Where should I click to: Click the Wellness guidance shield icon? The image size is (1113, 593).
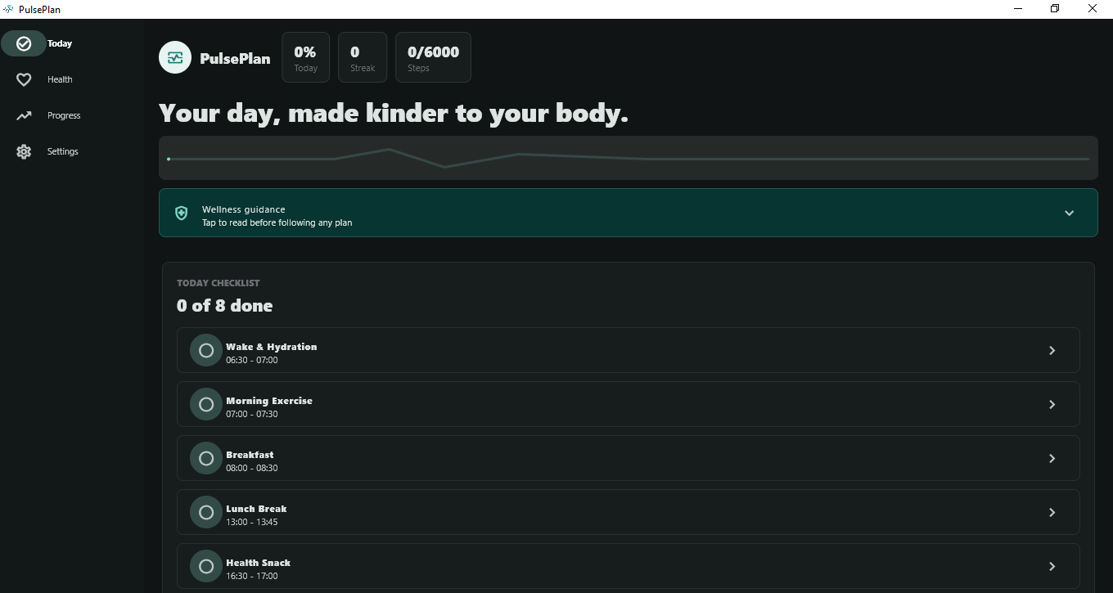[x=182, y=213]
